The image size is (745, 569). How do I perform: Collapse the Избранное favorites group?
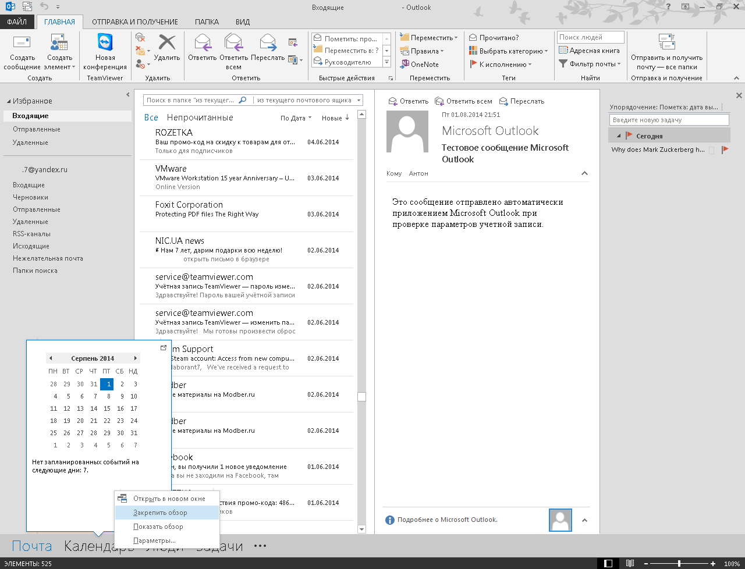point(9,101)
